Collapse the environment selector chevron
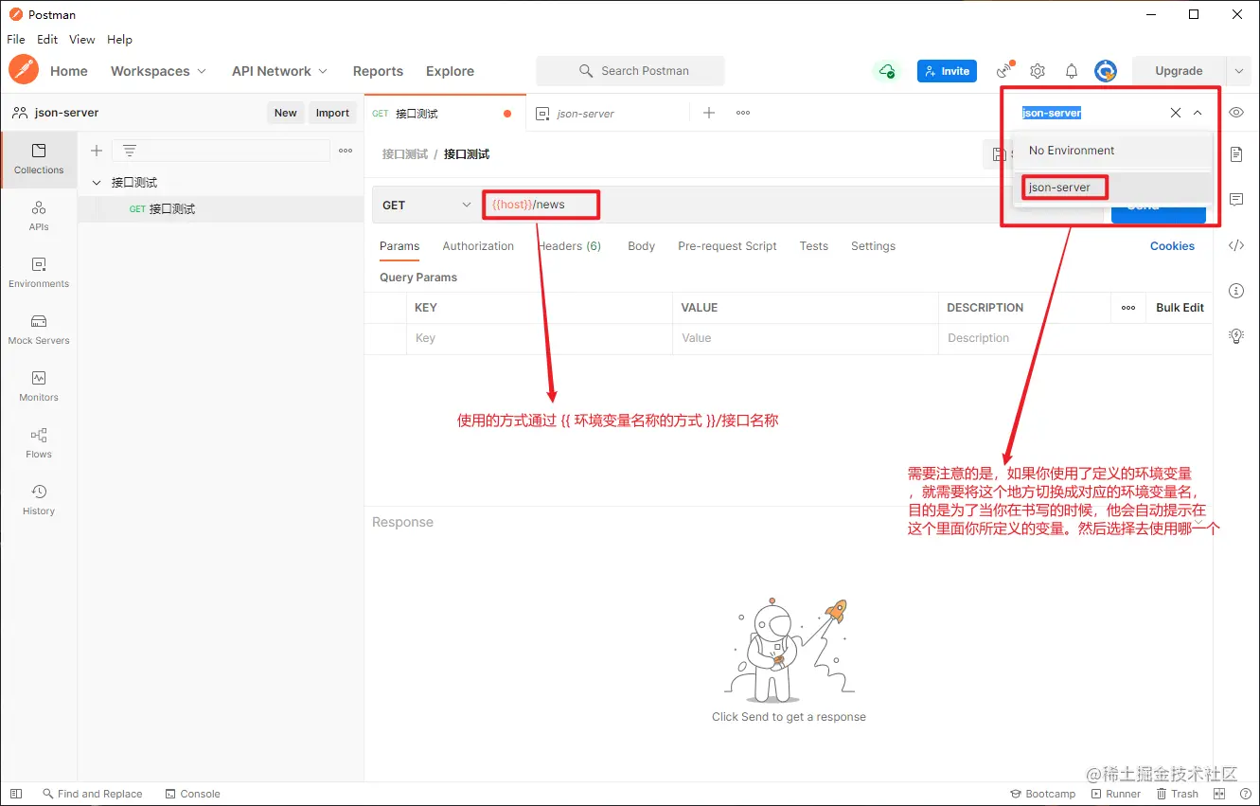The height and width of the screenshot is (806, 1260). [x=1198, y=113]
